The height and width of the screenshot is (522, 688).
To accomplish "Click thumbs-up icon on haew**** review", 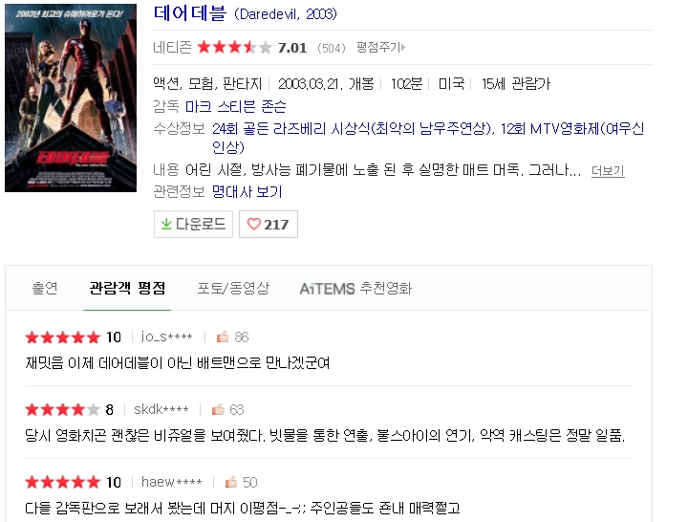I will tap(231, 482).
